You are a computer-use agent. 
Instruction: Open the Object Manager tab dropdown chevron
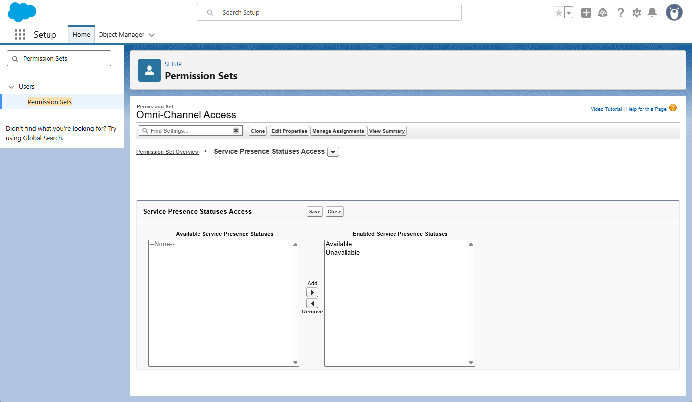(x=152, y=35)
